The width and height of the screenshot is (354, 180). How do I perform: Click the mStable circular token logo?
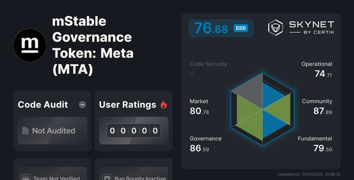pos(30,45)
